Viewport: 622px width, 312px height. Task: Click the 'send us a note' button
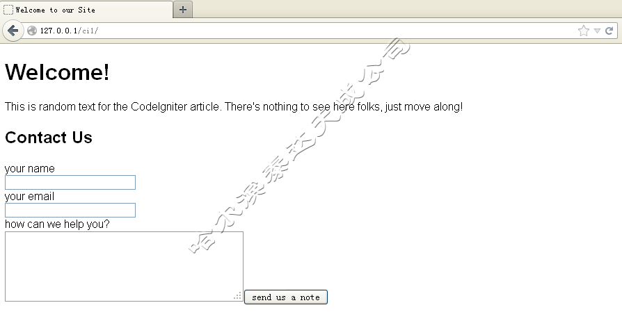(x=286, y=297)
